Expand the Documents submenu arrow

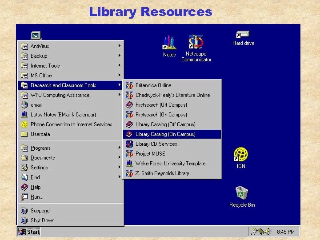120,157
